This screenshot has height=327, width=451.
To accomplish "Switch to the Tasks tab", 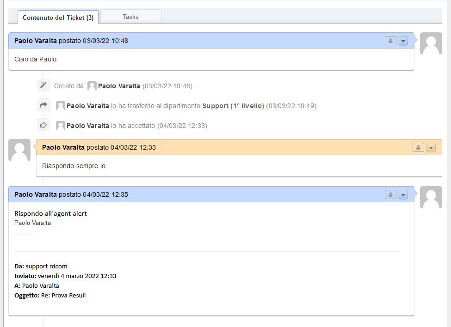I will [x=130, y=17].
